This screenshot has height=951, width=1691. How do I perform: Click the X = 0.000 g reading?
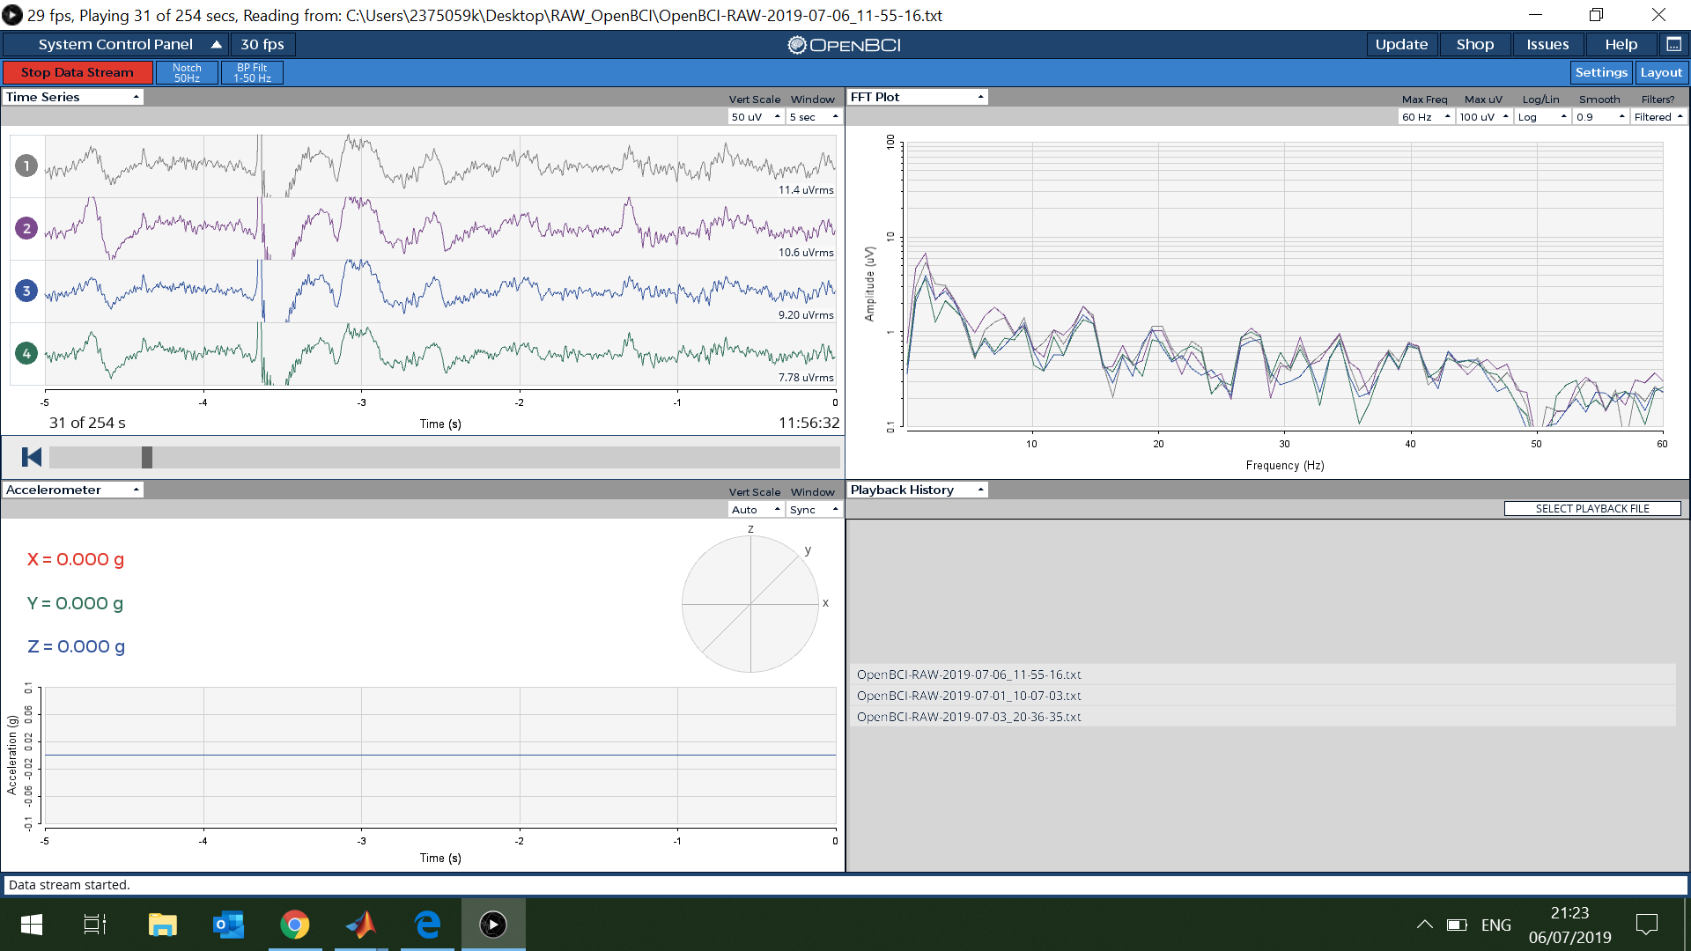[x=76, y=559]
